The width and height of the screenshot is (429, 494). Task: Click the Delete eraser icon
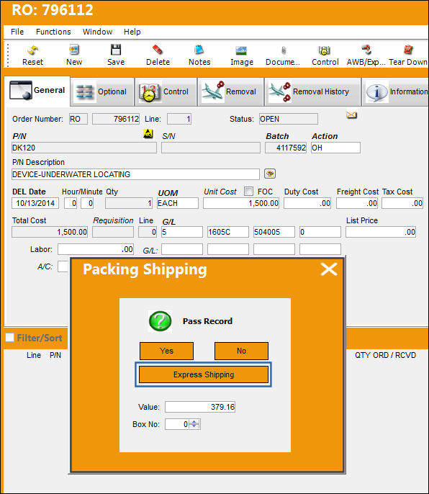pos(158,50)
